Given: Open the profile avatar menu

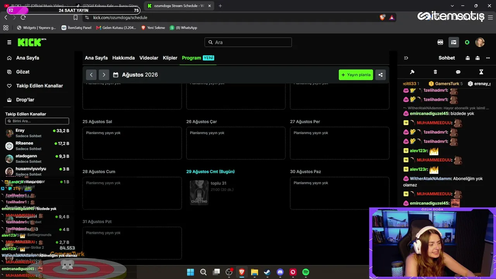Looking at the screenshot, I should click(480, 42).
